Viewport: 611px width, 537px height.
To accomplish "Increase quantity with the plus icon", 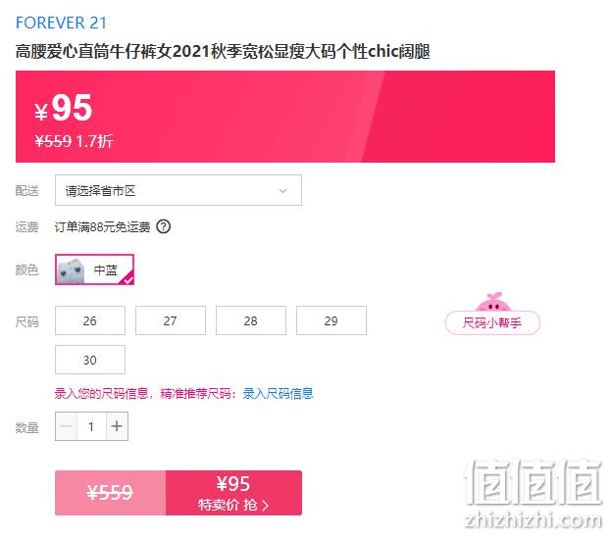I will [x=117, y=426].
